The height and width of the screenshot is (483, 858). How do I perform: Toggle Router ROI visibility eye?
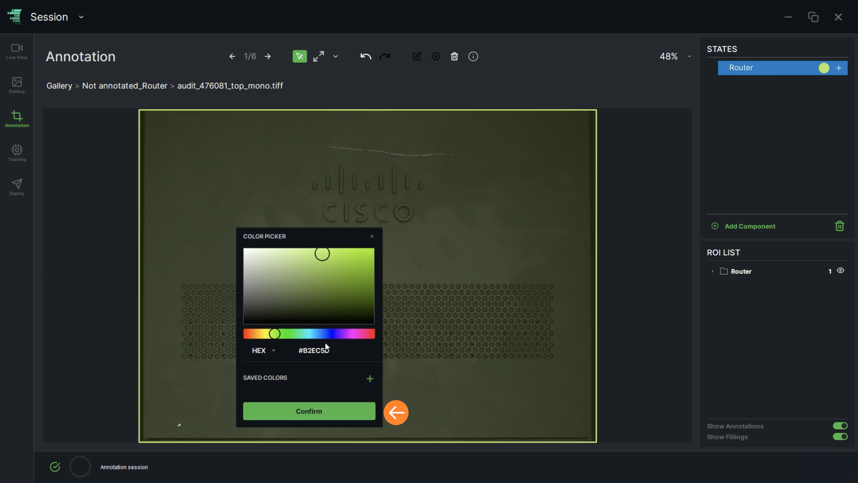pyautogui.click(x=840, y=271)
